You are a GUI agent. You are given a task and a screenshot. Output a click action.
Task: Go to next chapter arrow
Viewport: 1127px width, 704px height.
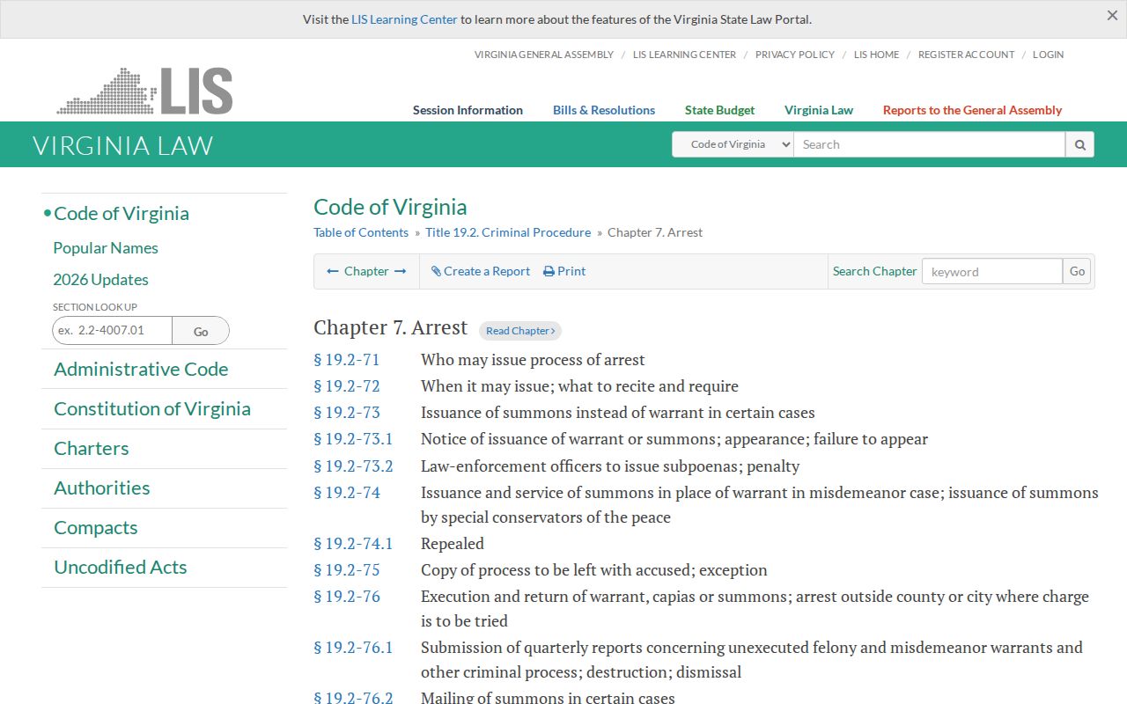tap(400, 271)
